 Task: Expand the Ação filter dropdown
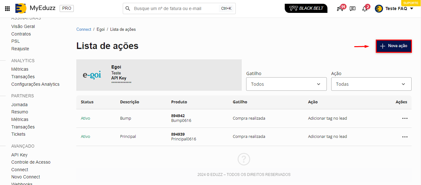click(371, 84)
